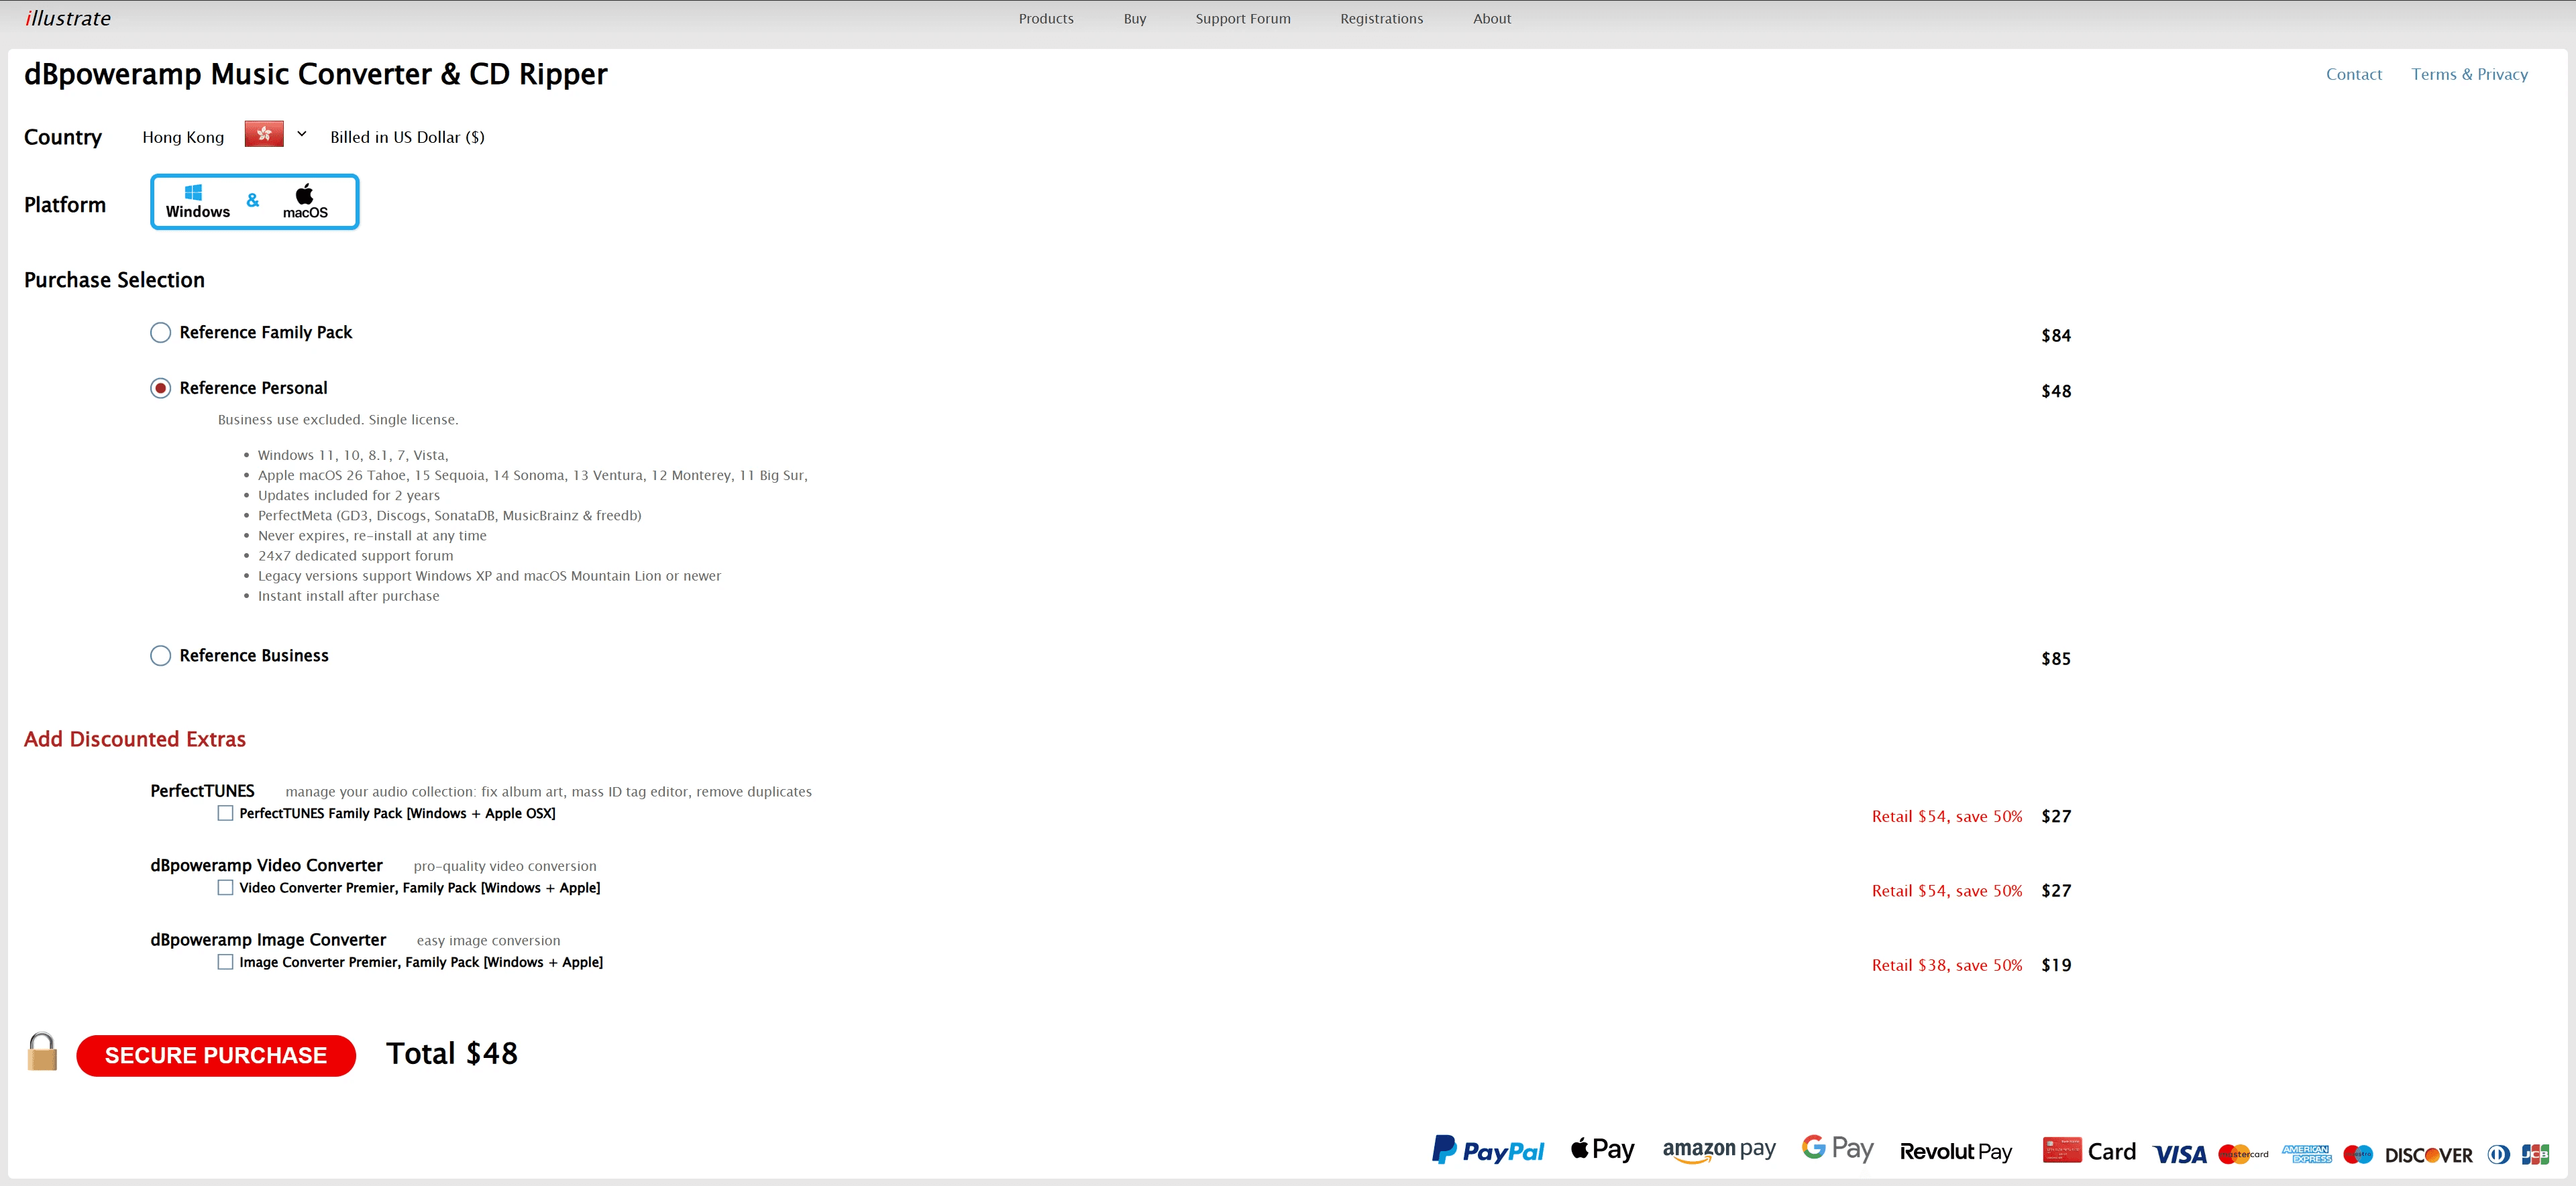2576x1186 pixels.
Task: Click the 'Billed in US Dollar ($)' text
Action: click(407, 137)
